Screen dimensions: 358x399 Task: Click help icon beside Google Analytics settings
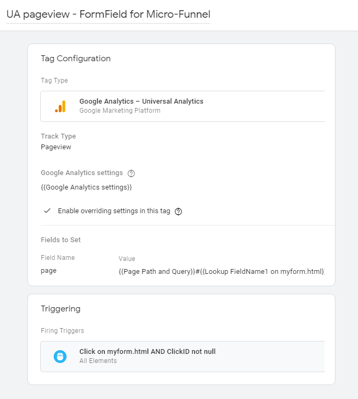(x=131, y=173)
